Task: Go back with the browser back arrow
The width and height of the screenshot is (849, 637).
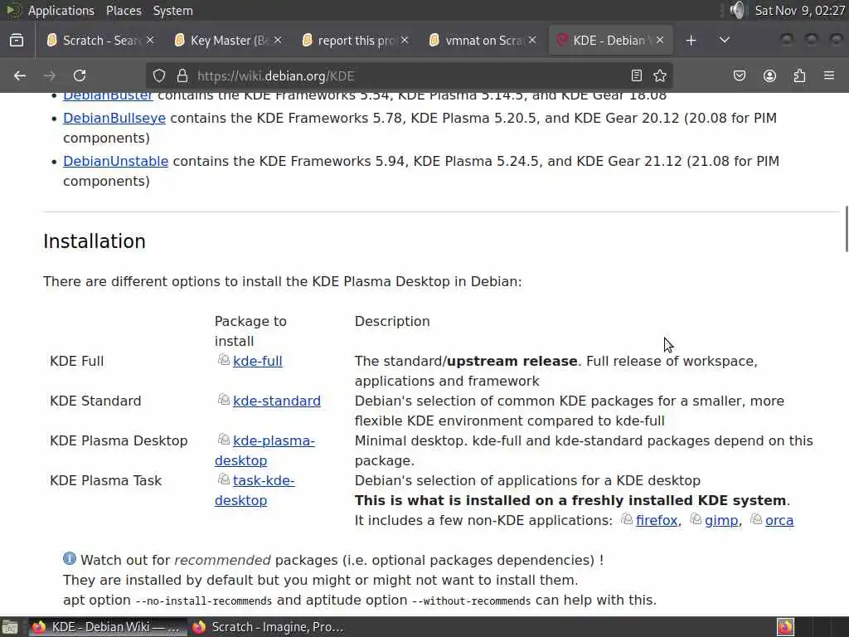Action: 20,75
